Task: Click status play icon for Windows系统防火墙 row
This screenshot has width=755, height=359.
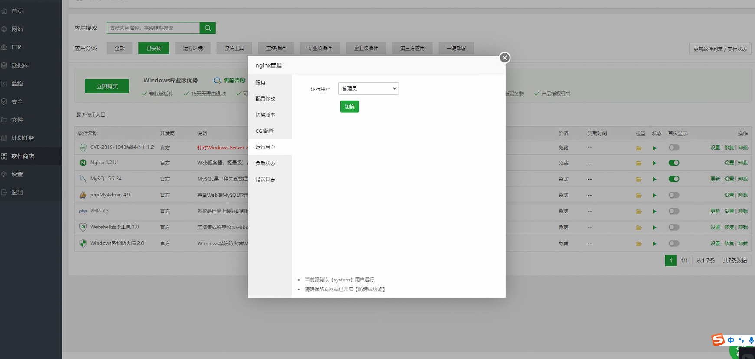Action: click(x=654, y=244)
